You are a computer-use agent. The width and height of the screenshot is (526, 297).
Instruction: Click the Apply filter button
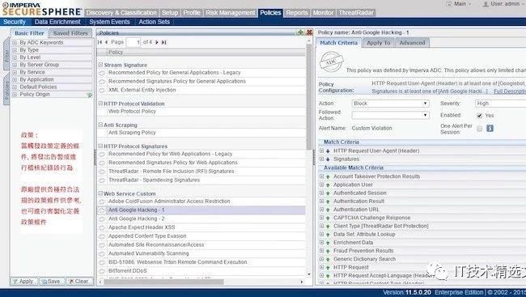click(23, 282)
